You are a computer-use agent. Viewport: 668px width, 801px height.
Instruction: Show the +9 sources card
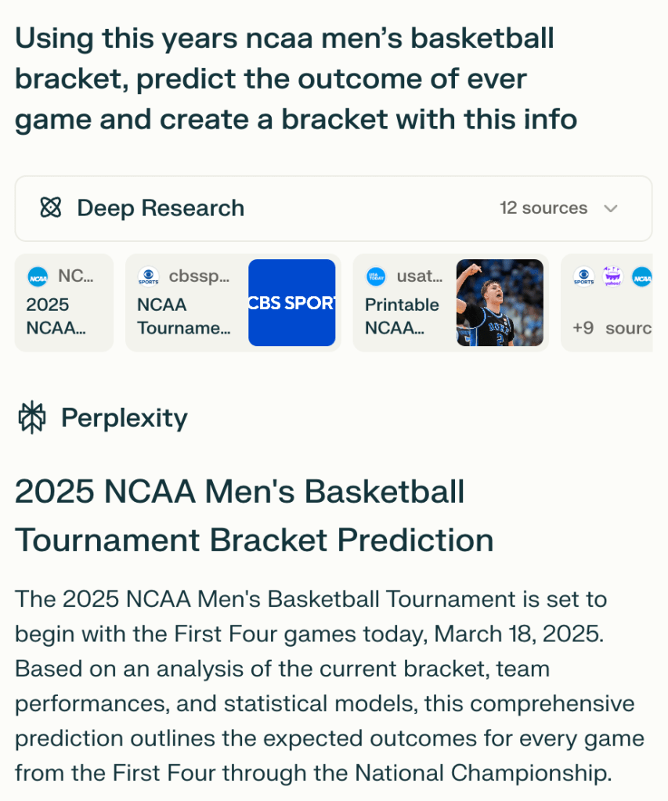coord(608,327)
